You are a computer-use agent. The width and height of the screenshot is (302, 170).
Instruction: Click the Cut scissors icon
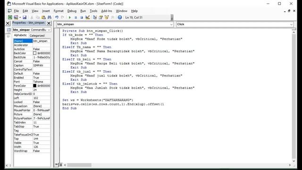[32, 17]
